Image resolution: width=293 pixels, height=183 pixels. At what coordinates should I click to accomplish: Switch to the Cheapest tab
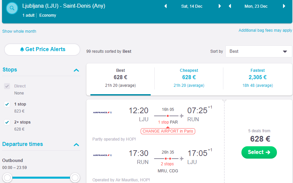189,77
